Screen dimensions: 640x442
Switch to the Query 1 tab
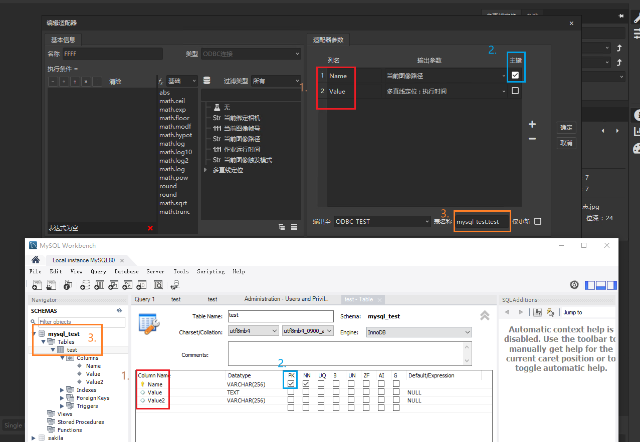coord(145,299)
